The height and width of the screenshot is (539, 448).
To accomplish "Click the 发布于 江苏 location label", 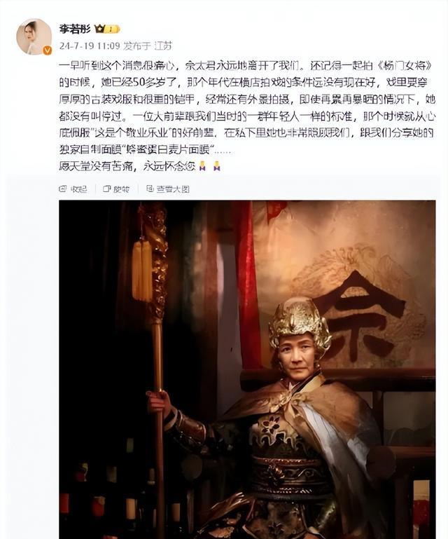I will (148, 46).
